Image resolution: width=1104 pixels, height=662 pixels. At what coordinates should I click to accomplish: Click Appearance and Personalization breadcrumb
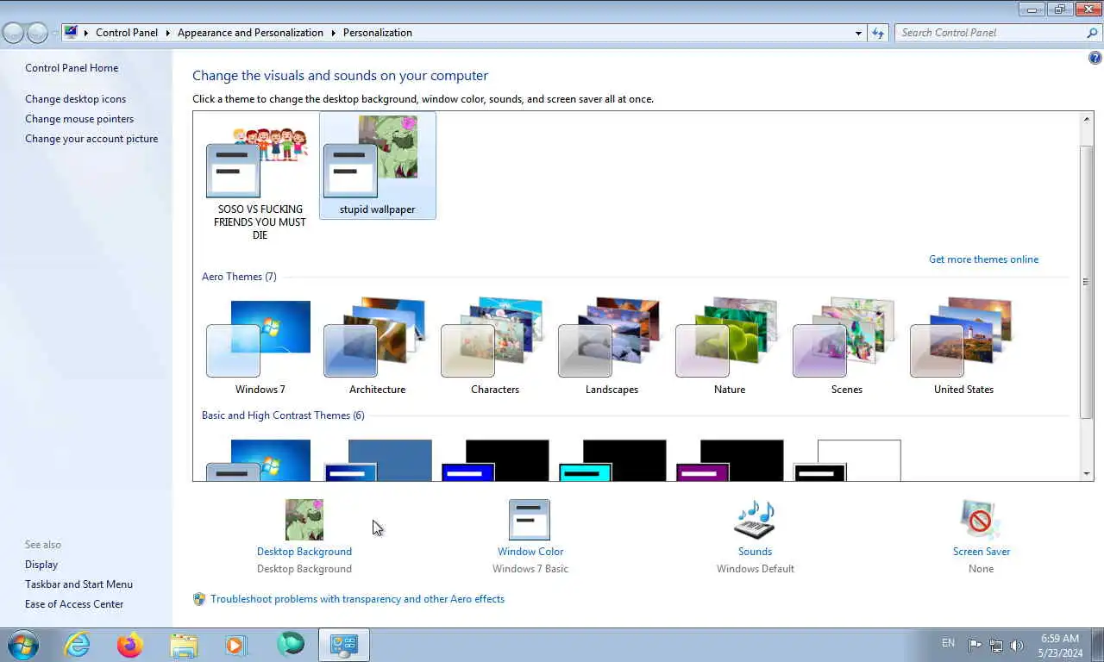click(x=250, y=33)
